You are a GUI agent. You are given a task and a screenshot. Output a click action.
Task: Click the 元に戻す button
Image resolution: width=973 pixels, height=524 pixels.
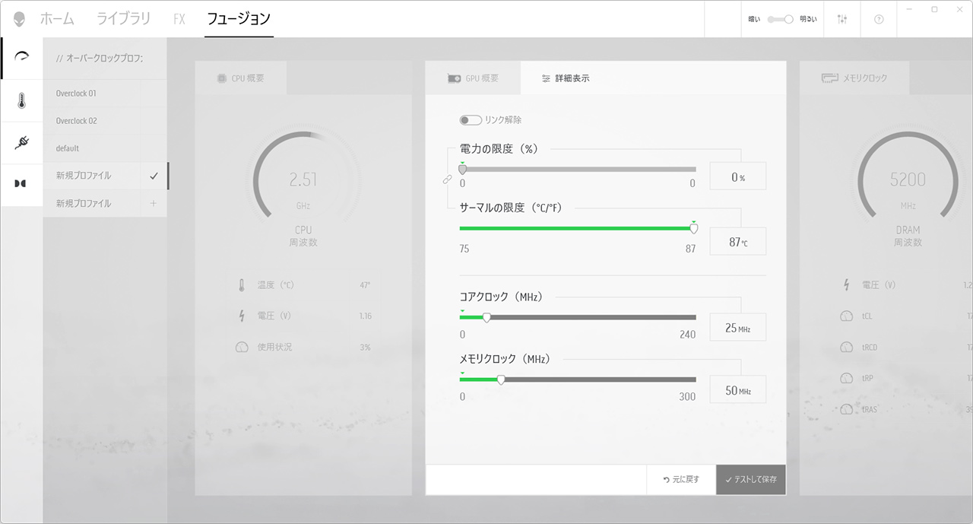pos(681,480)
